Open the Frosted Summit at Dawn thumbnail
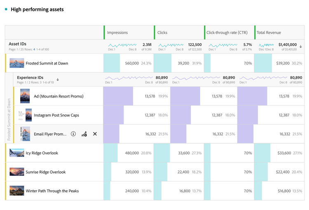The image size is (309, 210). coord(17,63)
